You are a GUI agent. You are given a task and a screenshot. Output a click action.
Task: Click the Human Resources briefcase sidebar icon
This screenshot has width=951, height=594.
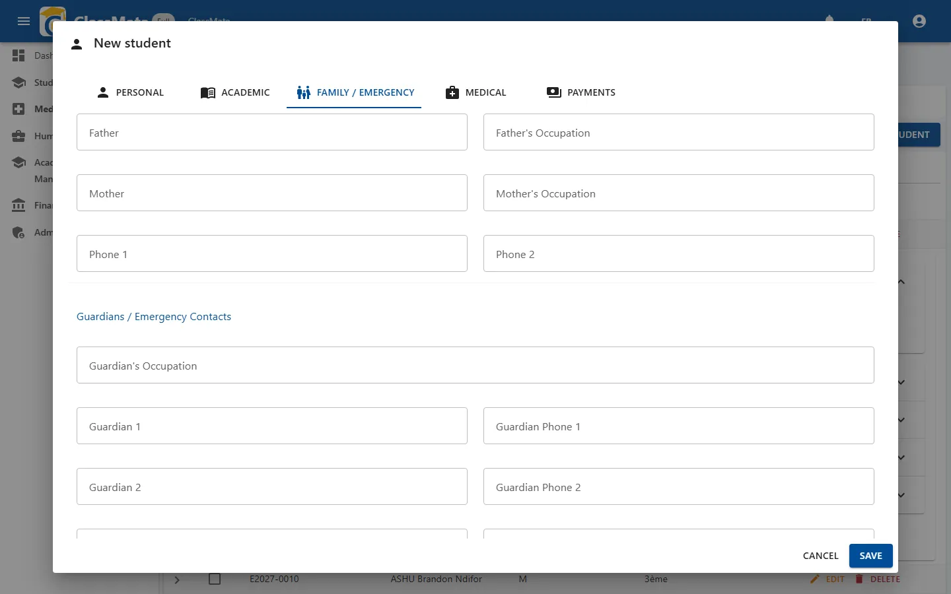click(18, 136)
